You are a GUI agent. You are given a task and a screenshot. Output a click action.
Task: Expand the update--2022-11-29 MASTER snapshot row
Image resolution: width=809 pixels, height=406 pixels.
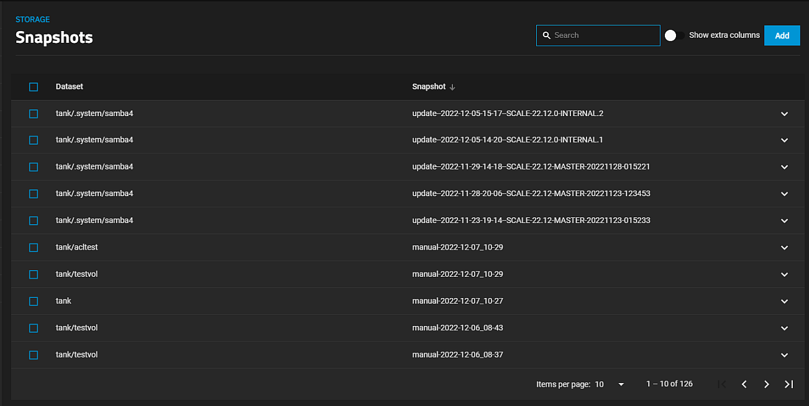pyautogui.click(x=784, y=167)
